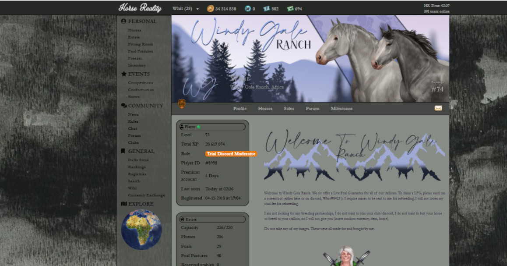Click the Capacity value 256/250
The width and height of the screenshot is (507, 266).
click(225, 227)
